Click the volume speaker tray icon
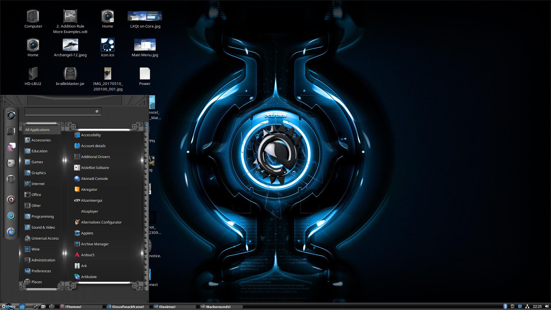Image resolution: width=551 pixels, height=310 pixels. click(547, 306)
